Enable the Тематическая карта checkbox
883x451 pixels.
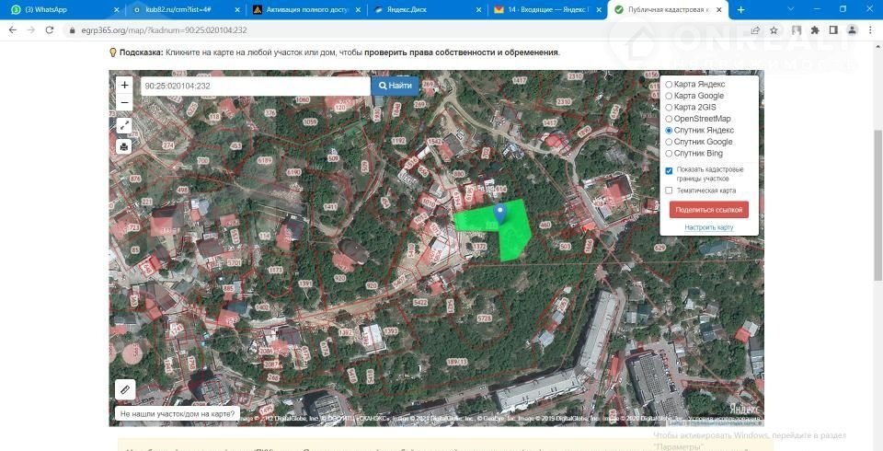(669, 191)
